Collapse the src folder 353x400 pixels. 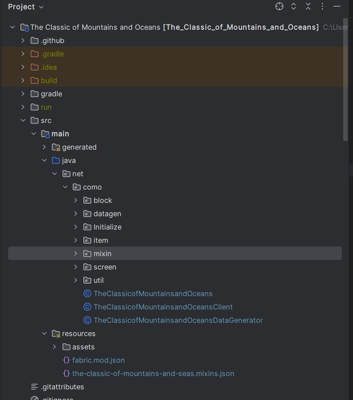[x=23, y=120]
